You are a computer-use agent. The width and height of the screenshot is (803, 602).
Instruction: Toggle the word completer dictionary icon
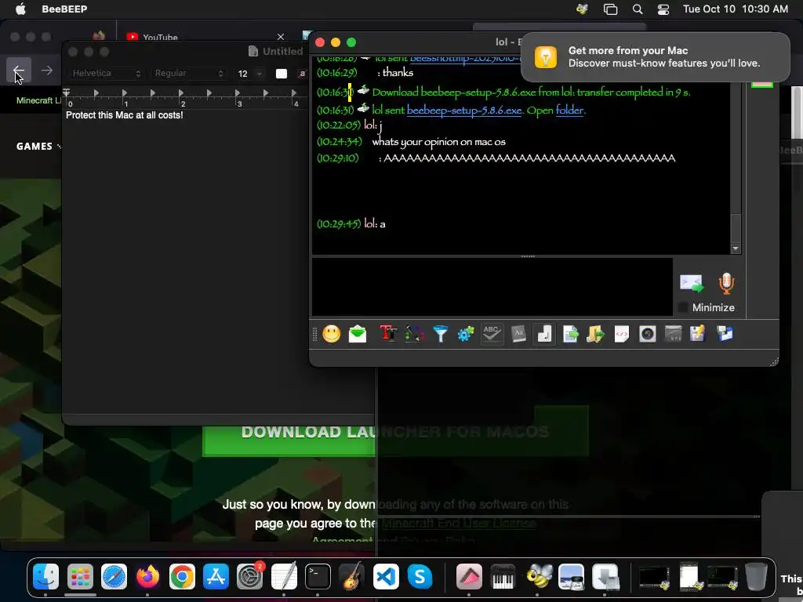(518, 334)
